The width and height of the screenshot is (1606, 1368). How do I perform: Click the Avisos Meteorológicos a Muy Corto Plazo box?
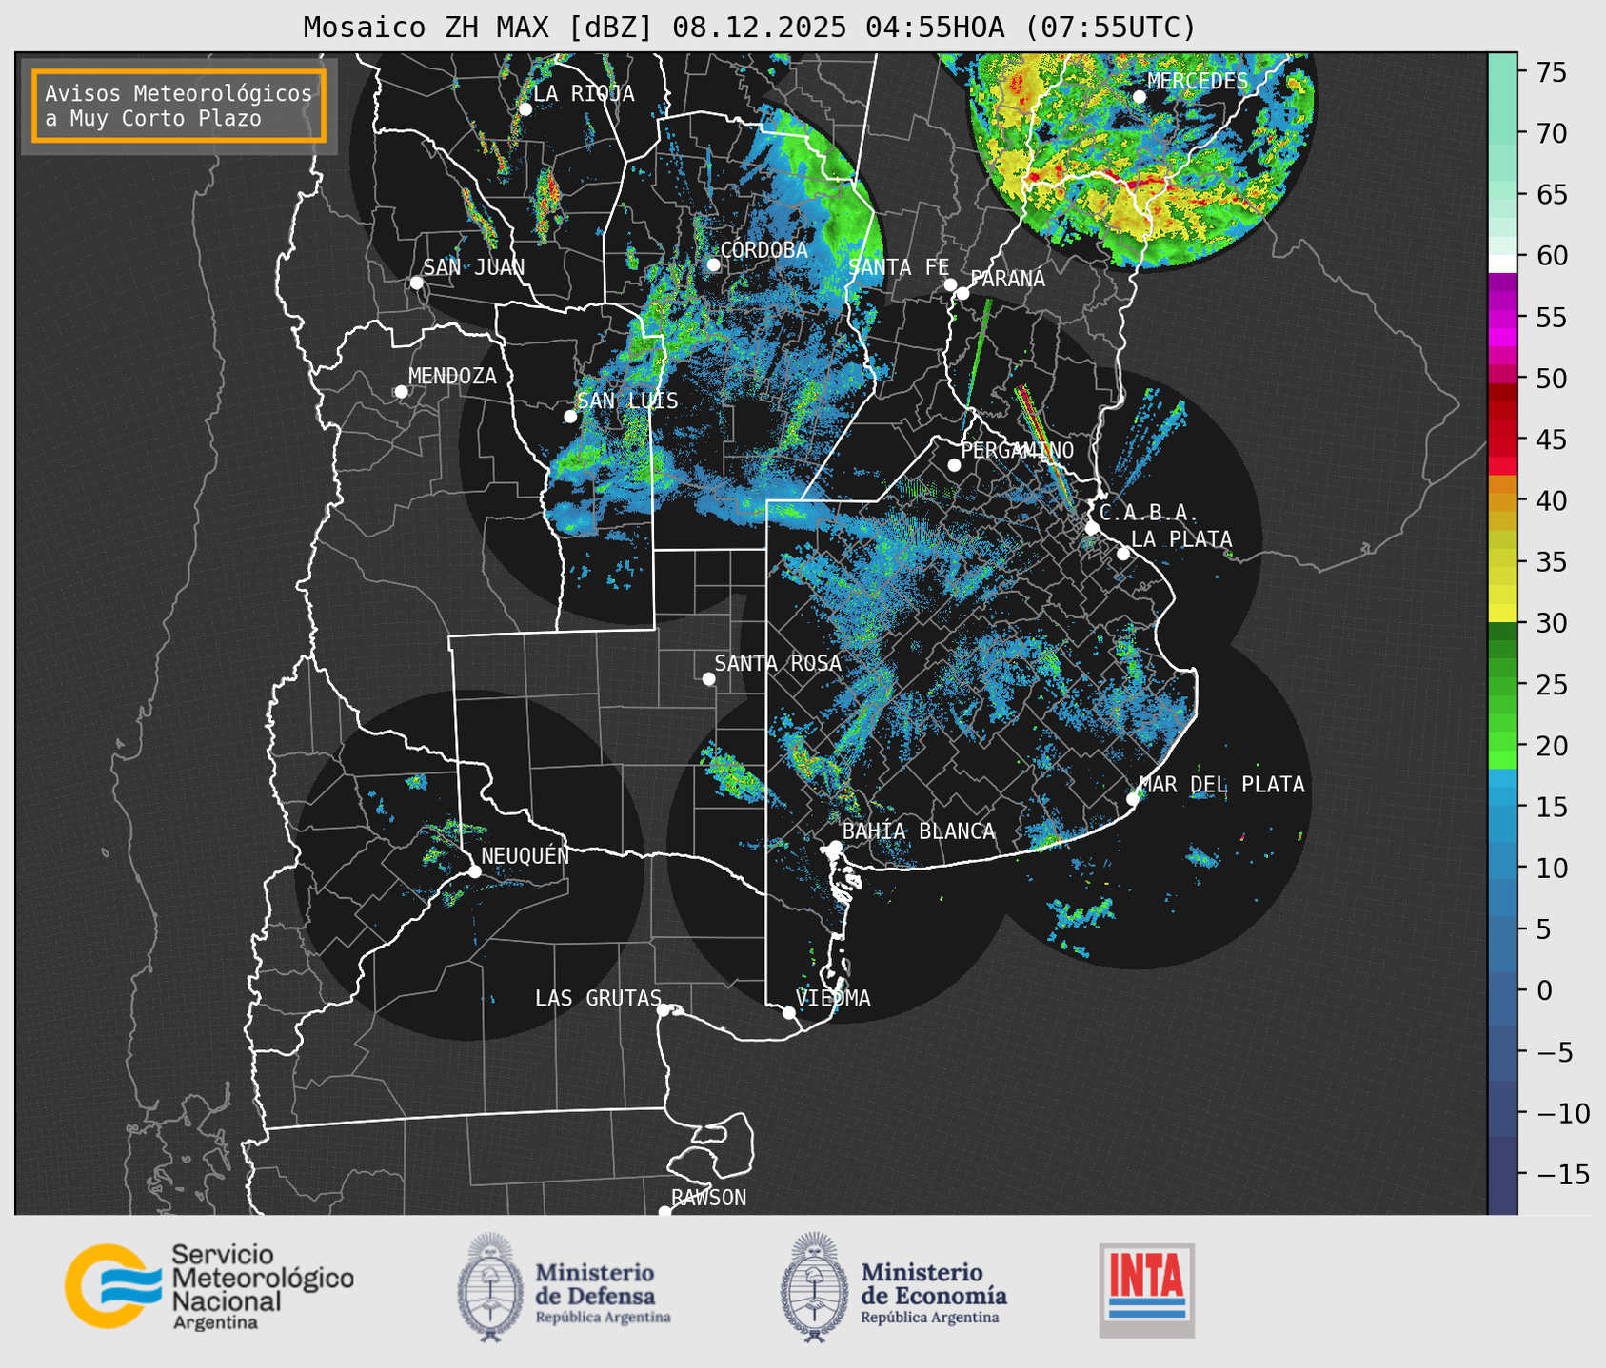179,106
